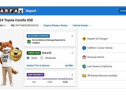Click 19 Detailed Records Available text
The height and width of the screenshot is (95, 126).
pos(102,76)
